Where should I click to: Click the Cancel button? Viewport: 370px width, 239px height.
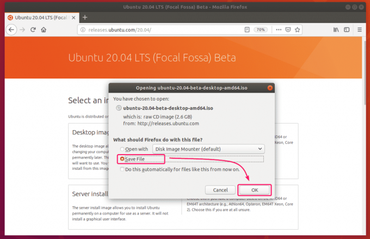(x=220, y=190)
